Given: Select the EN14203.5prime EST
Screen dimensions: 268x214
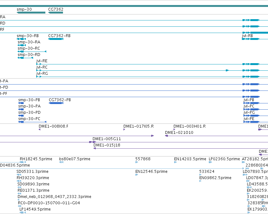Looking at the screenshot, I should point(175,162).
